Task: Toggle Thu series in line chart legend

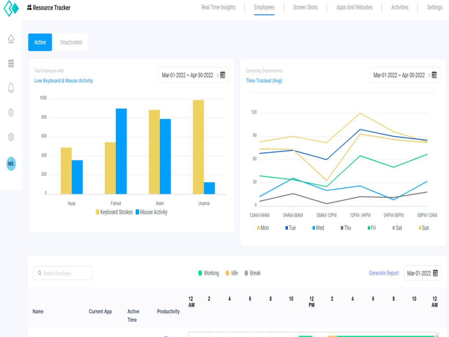Action: 346,228
